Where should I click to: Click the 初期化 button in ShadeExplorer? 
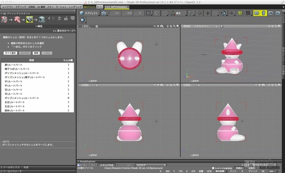[x=252, y=168]
